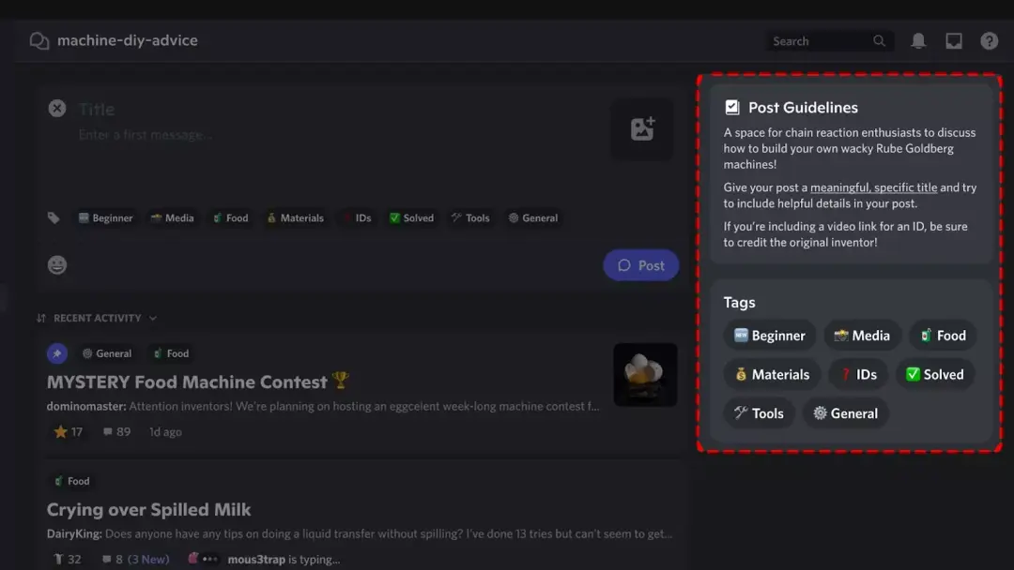Open the notifications bell
Viewport: 1014px width, 570px height.
918,40
